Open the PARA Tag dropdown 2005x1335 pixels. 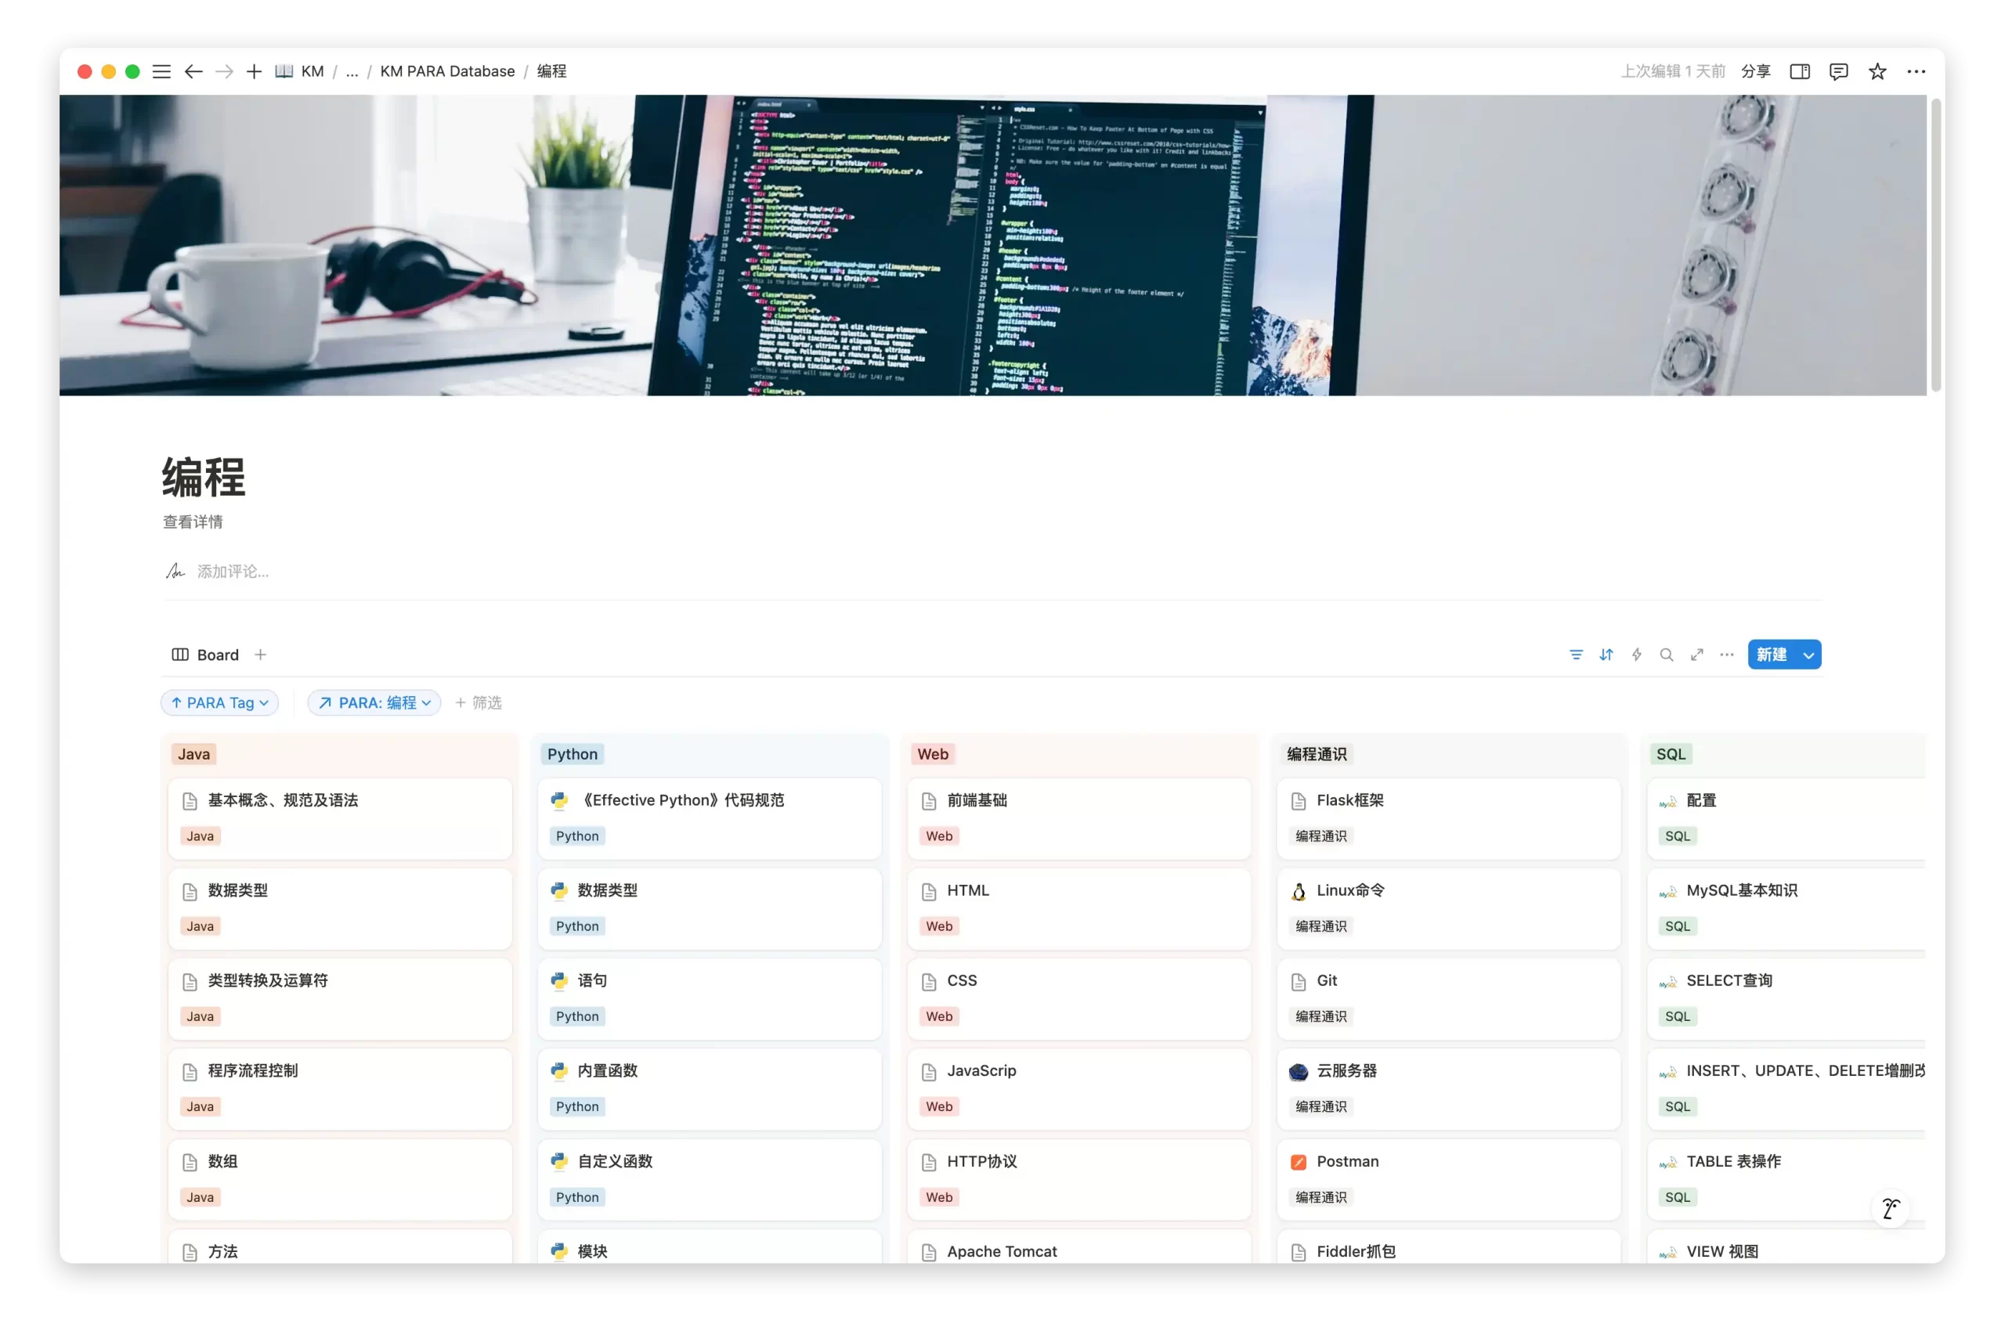pyautogui.click(x=263, y=702)
